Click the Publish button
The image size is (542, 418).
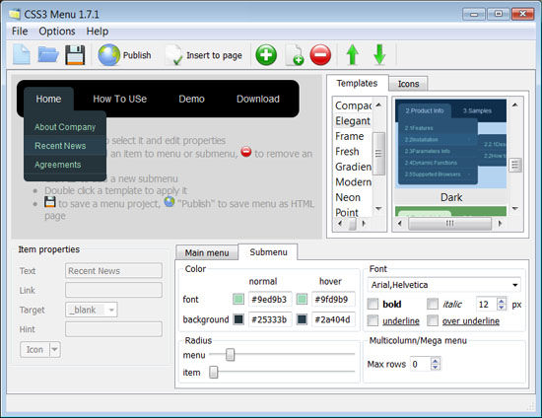tap(125, 55)
